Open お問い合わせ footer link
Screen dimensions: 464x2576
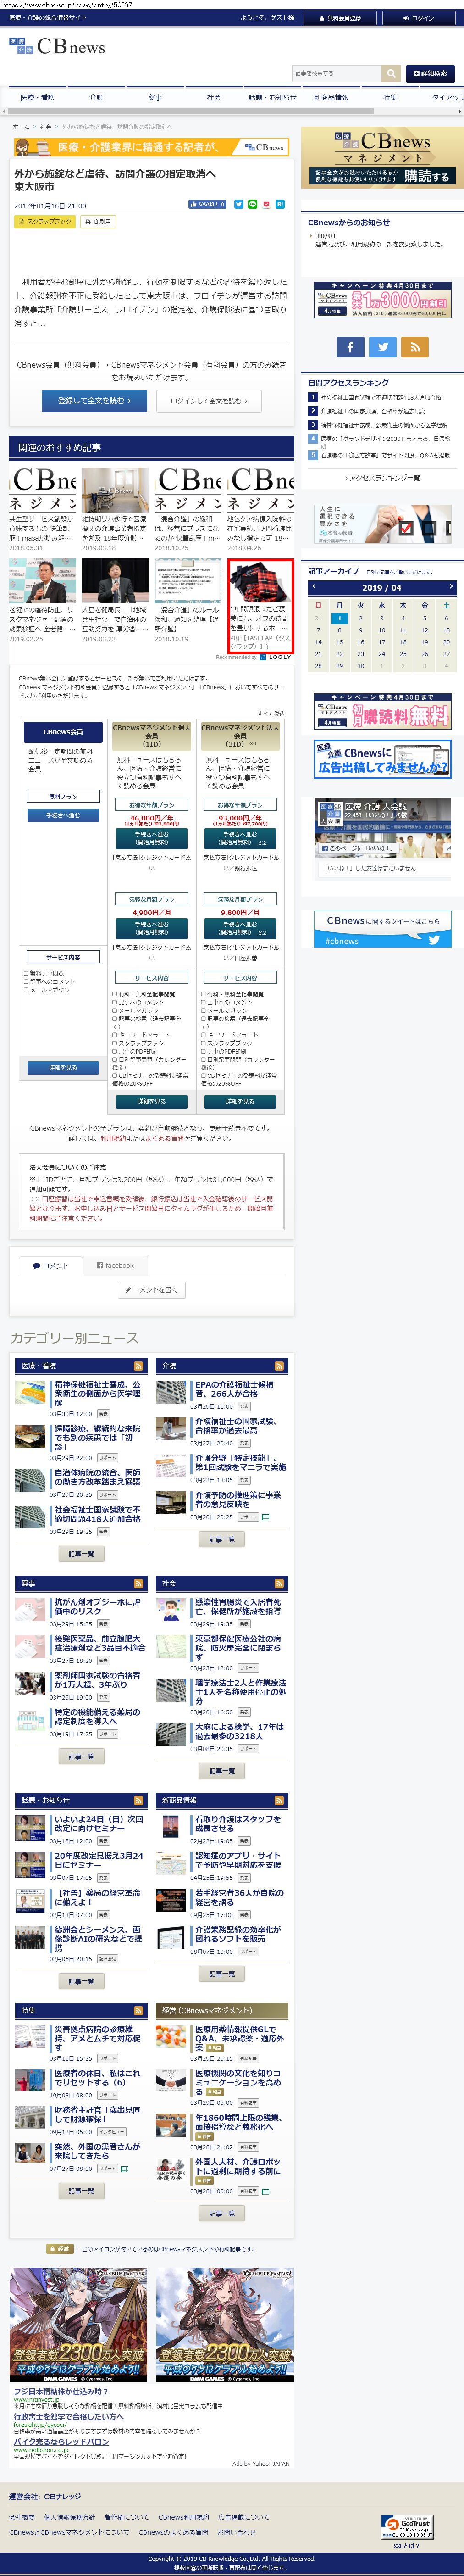[236, 2532]
